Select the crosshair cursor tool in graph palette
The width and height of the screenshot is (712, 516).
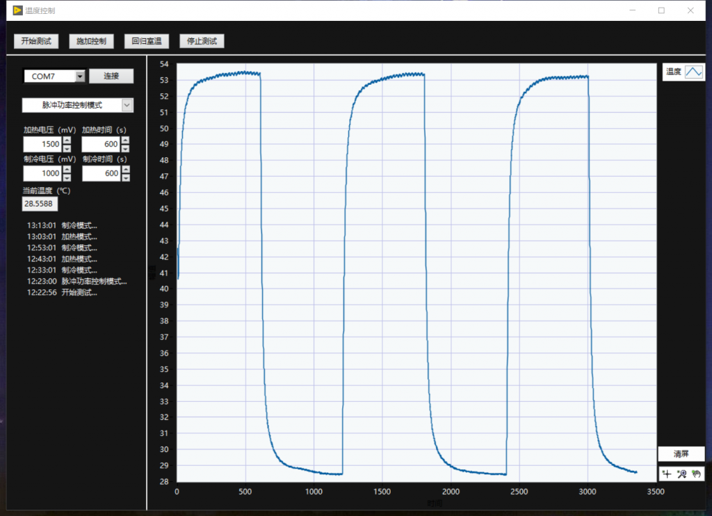(667, 474)
